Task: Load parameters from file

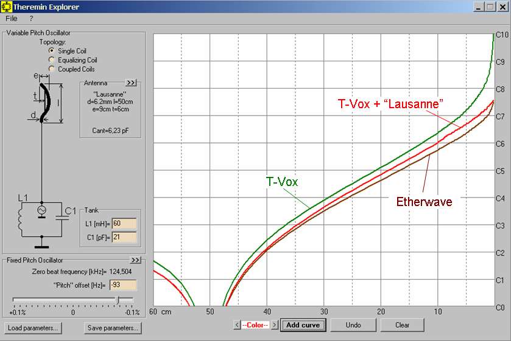Action: [33, 328]
